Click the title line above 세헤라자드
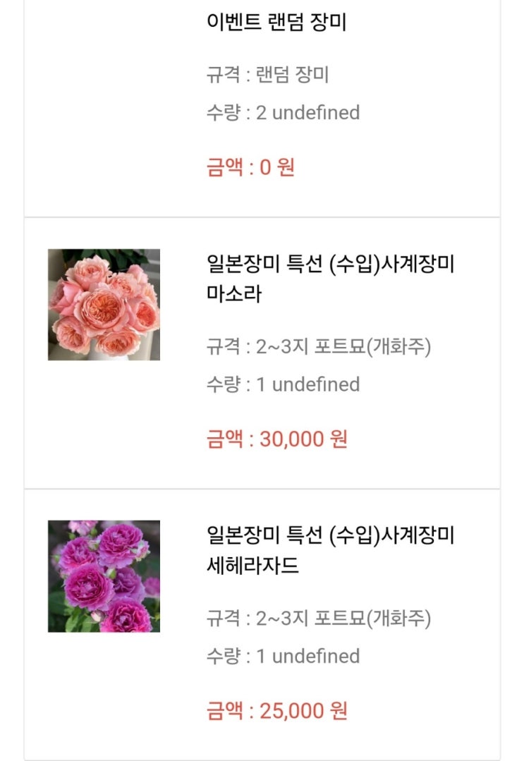524x761 pixels. (x=330, y=537)
